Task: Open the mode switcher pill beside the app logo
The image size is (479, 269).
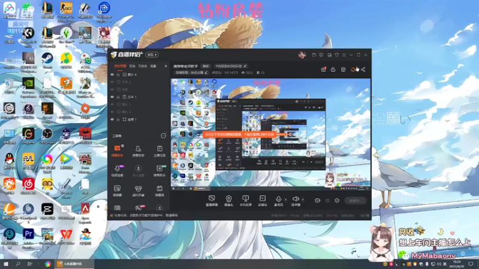Action: (152, 54)
